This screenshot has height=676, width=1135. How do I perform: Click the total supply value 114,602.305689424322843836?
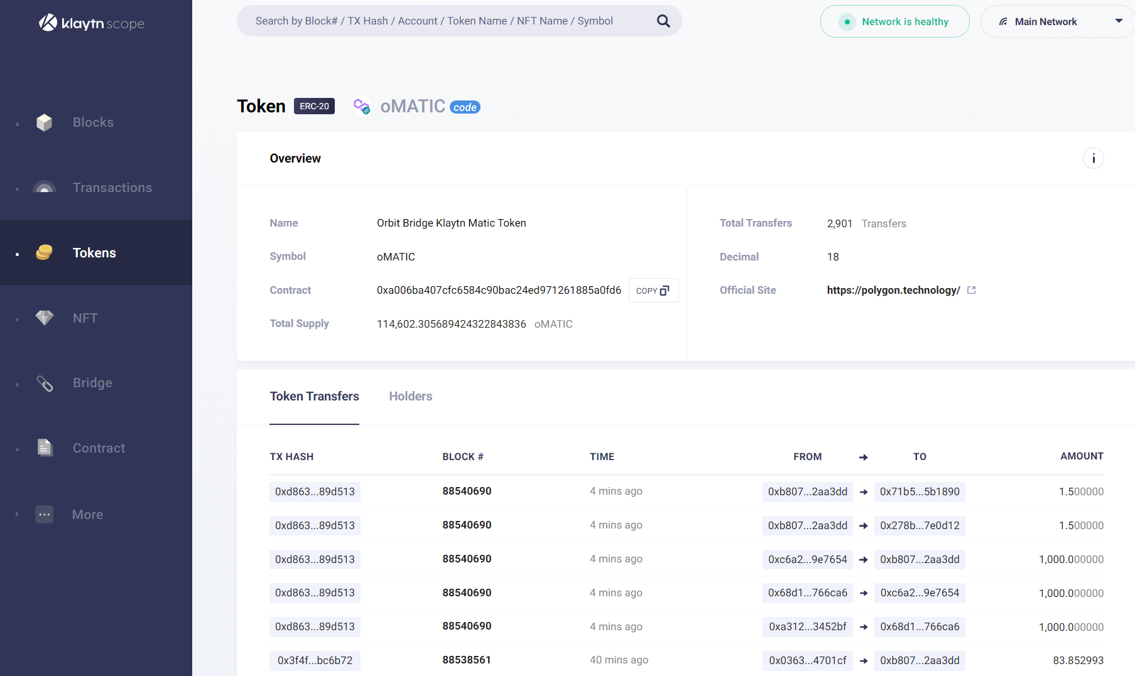(x=451, y=324)
